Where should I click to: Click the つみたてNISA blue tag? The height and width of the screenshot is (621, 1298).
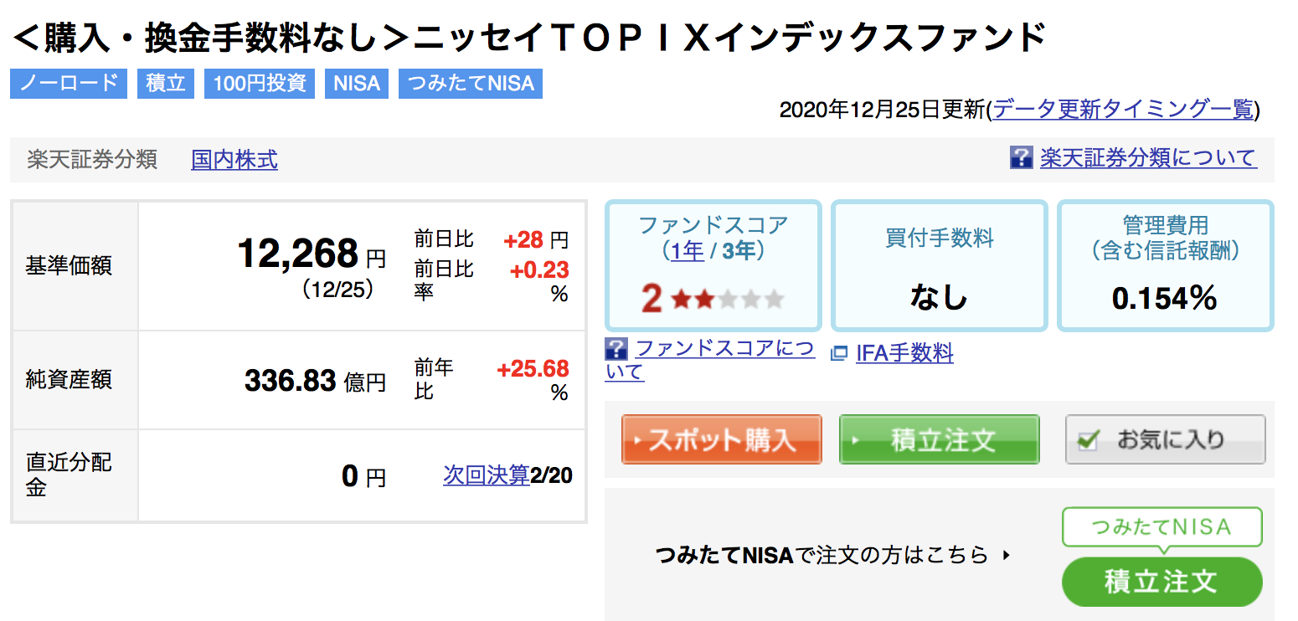coord(471,84)
